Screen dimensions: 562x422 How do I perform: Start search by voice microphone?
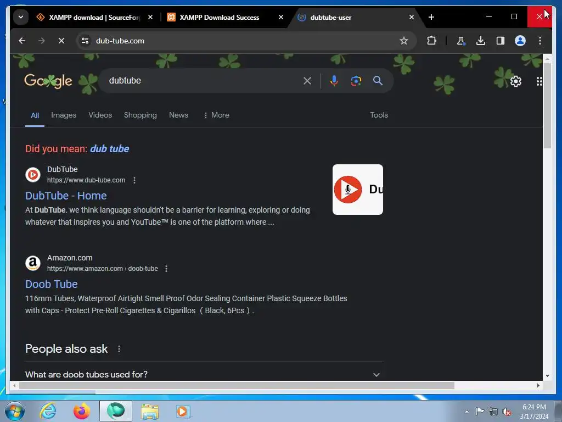pyautogui.click(x=334, y=81)
